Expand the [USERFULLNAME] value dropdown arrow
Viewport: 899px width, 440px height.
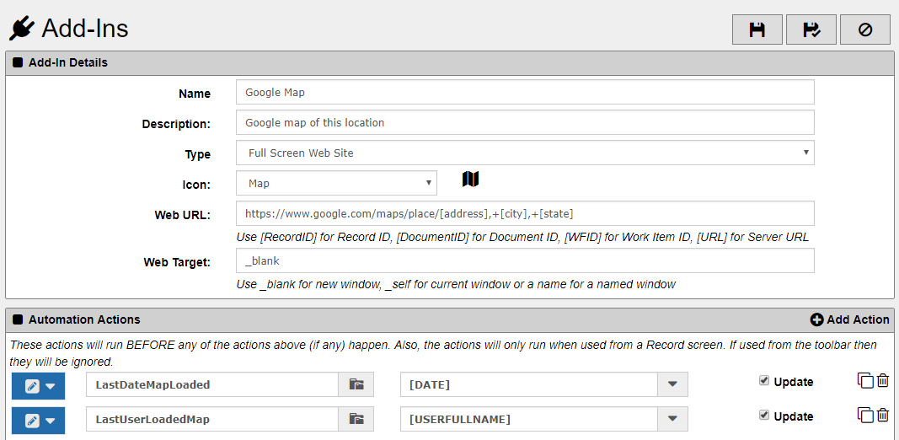672,419
